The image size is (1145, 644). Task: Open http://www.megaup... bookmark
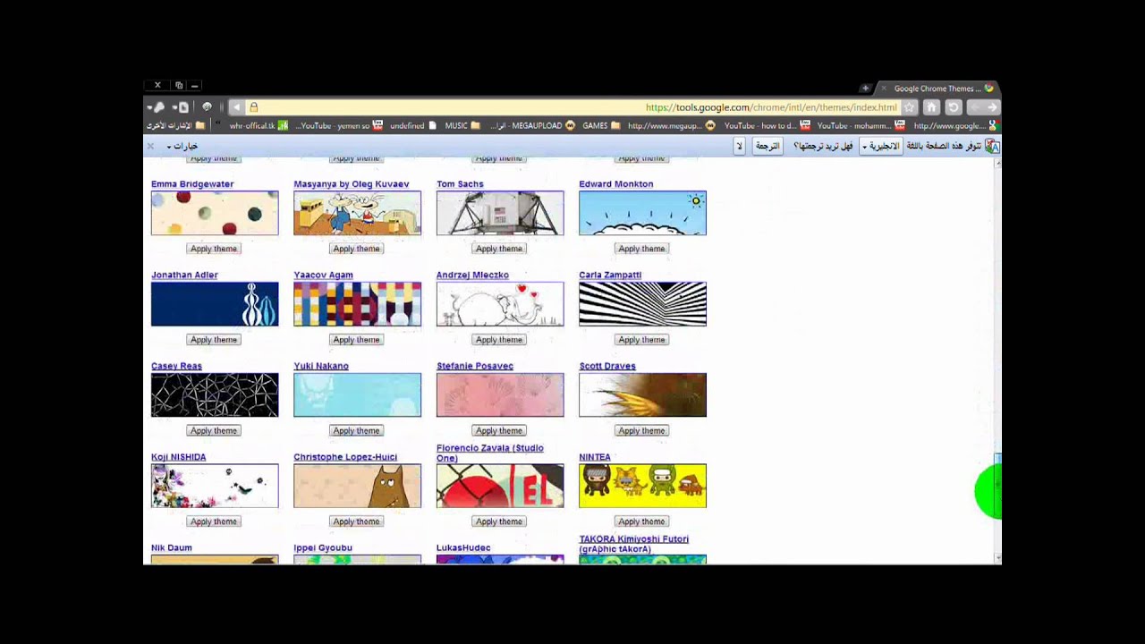pos(671,126)
